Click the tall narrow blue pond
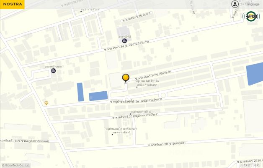The width and height of the screenshot is (263, 168). [x=80, y=92]
